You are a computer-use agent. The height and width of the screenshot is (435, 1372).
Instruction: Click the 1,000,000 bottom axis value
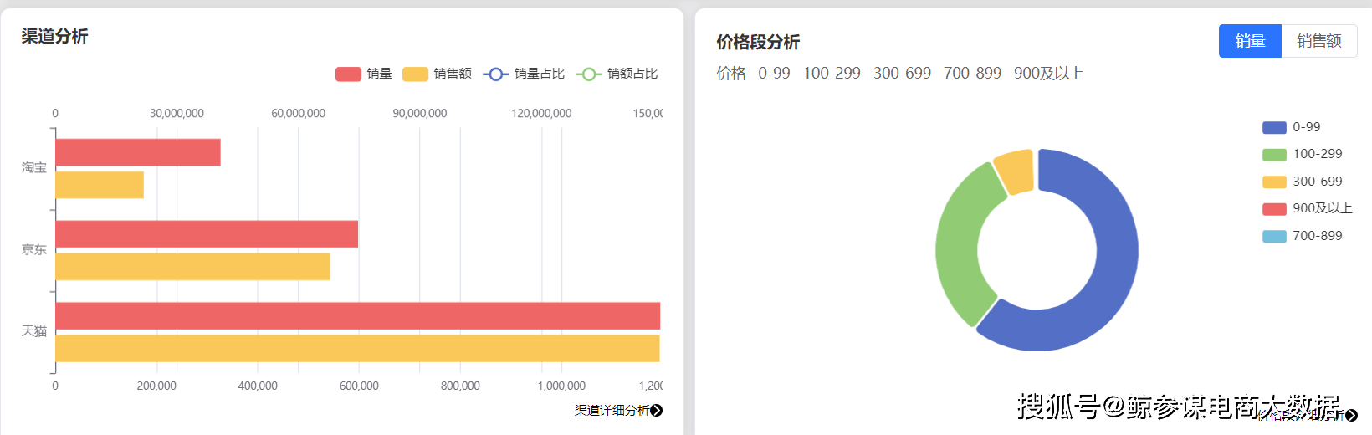tap(561, 386)
